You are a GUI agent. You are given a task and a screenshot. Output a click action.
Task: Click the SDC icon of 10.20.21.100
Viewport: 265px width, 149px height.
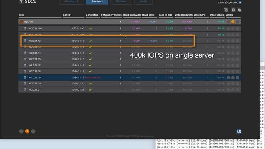(25, 29)
